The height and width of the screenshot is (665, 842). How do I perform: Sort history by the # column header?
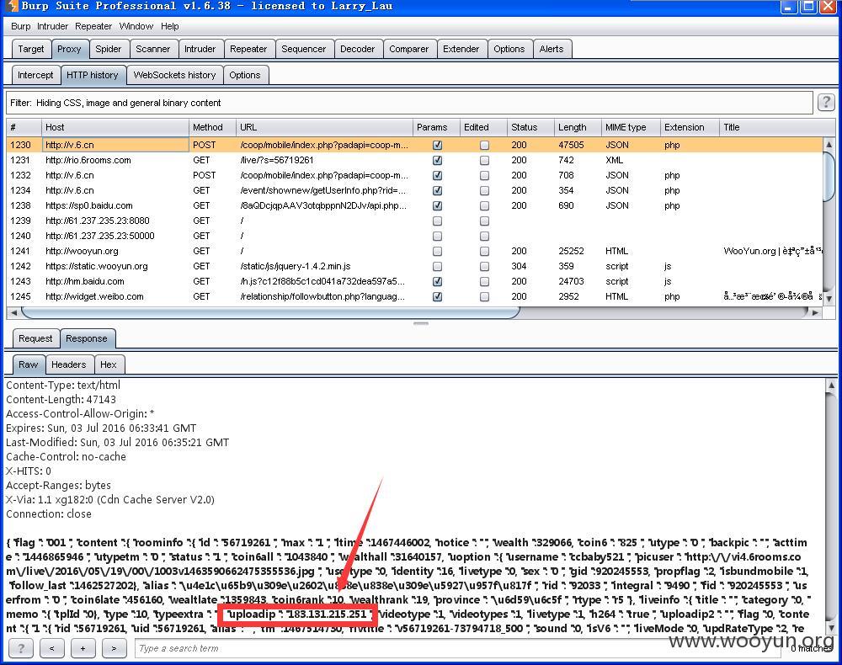[x=24, y=127]
